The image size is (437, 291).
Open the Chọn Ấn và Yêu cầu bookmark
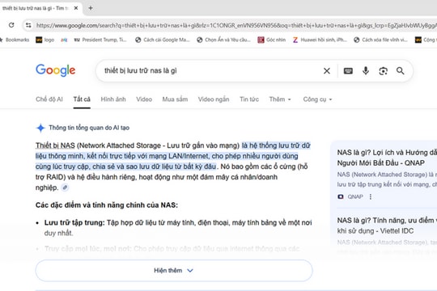(224, 40)
